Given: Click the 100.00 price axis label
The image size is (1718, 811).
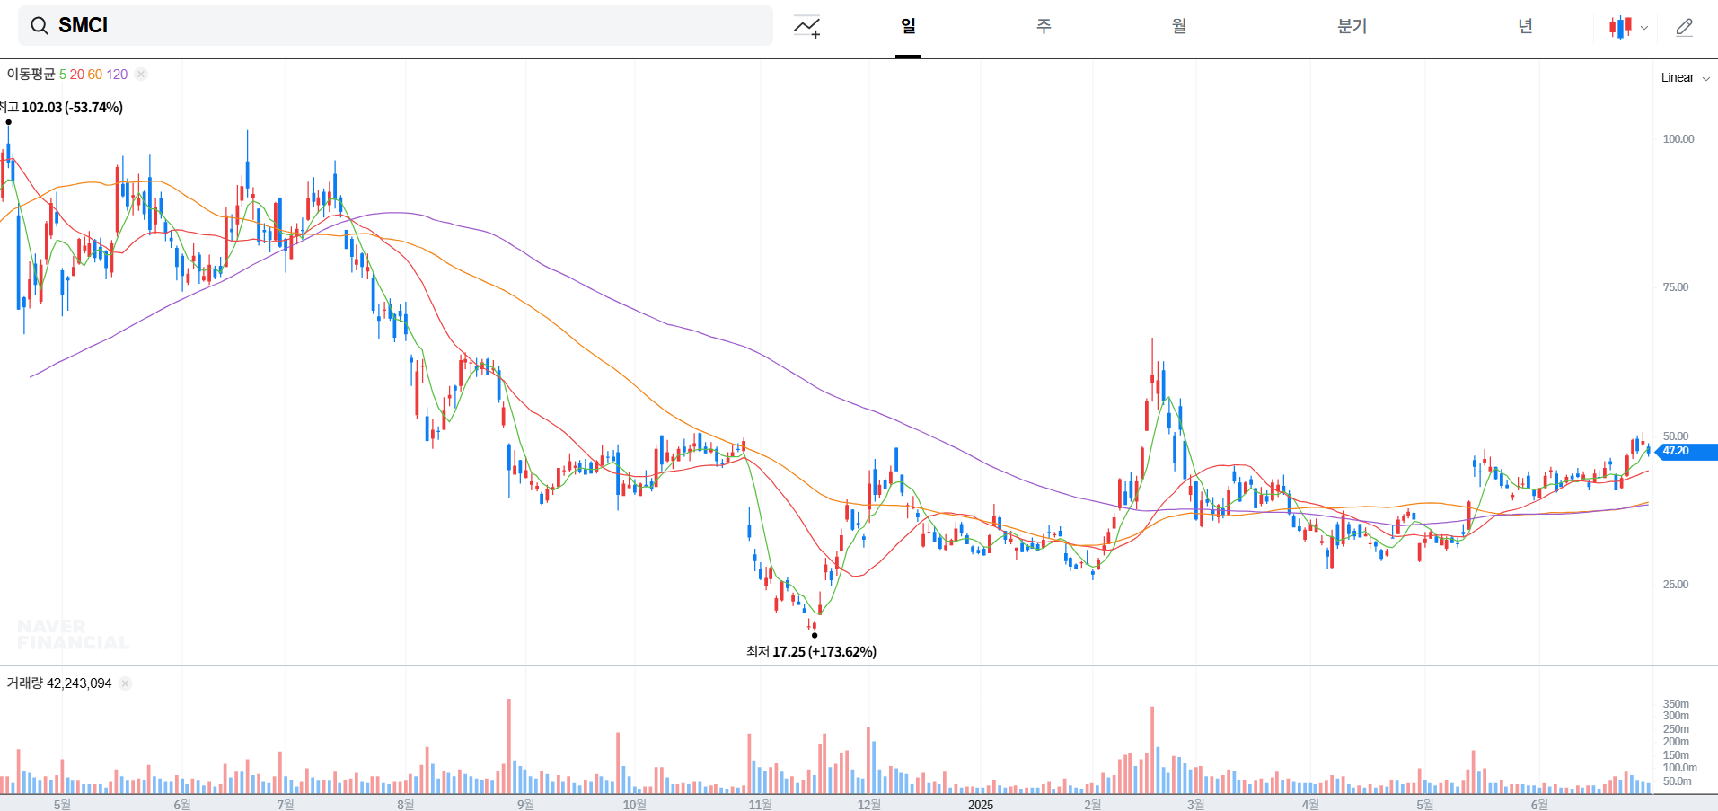Looking at the screenshot, I should pos(1678,138).
